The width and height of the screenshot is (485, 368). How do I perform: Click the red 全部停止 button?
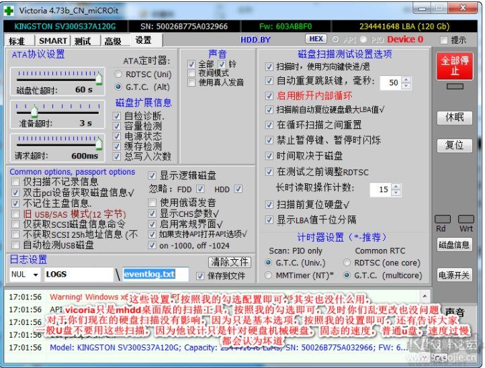coord(455,66)
